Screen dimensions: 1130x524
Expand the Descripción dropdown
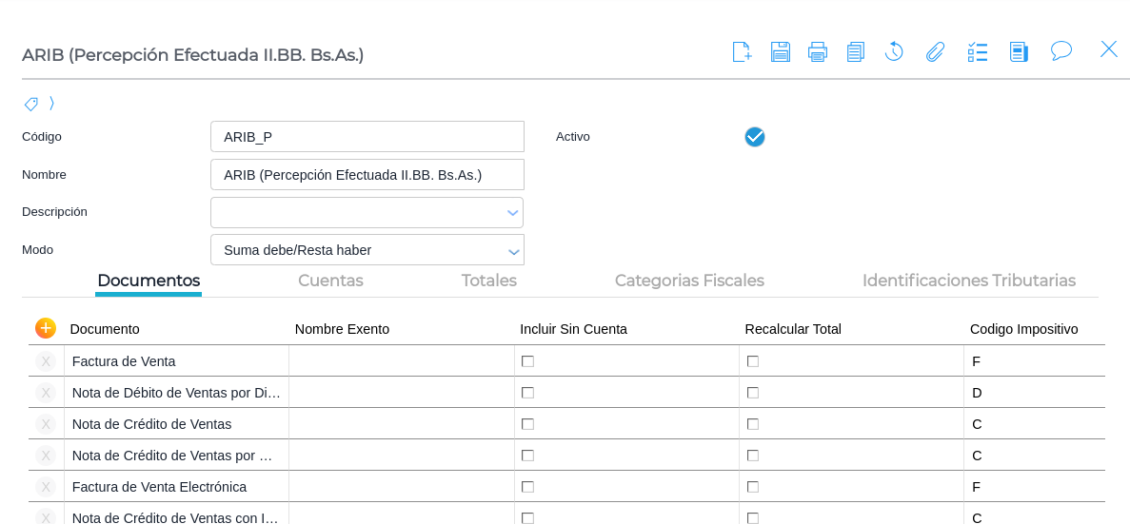tap(512, 213)
